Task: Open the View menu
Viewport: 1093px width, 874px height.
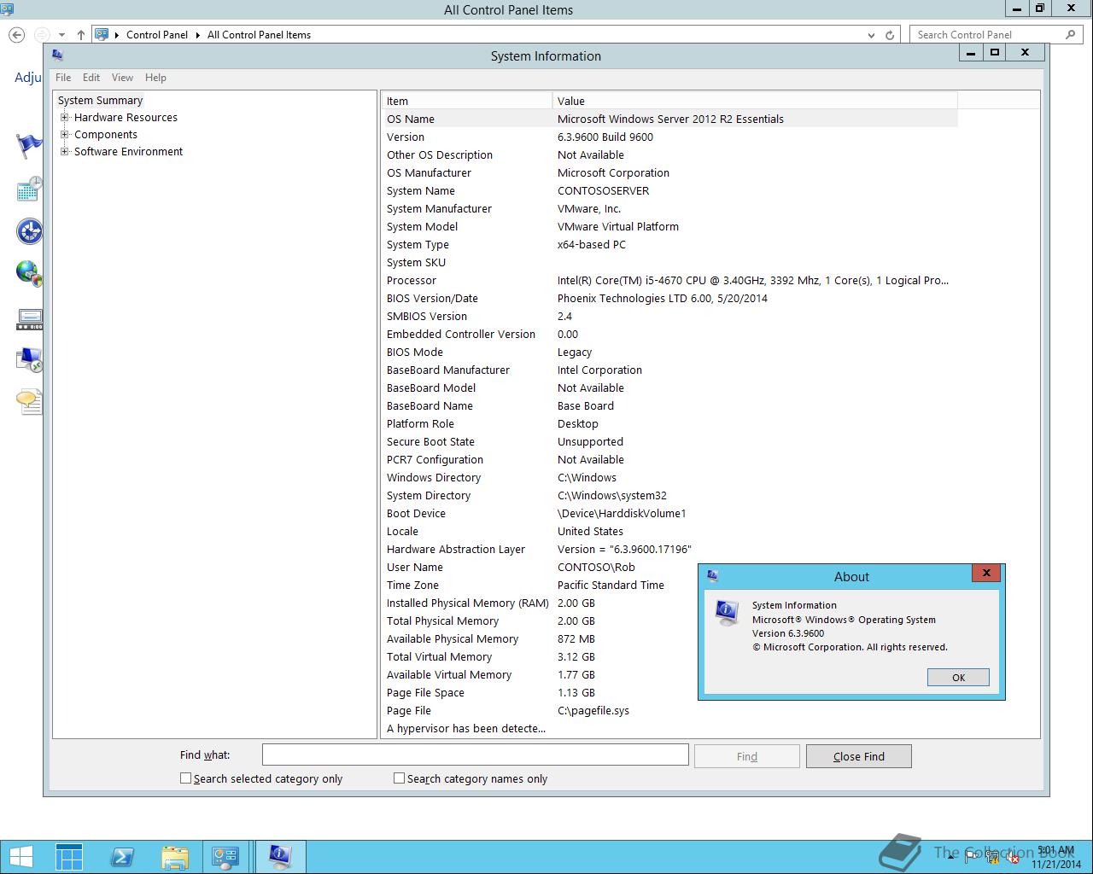Action: pyautogui.click(x=122, y=78)
